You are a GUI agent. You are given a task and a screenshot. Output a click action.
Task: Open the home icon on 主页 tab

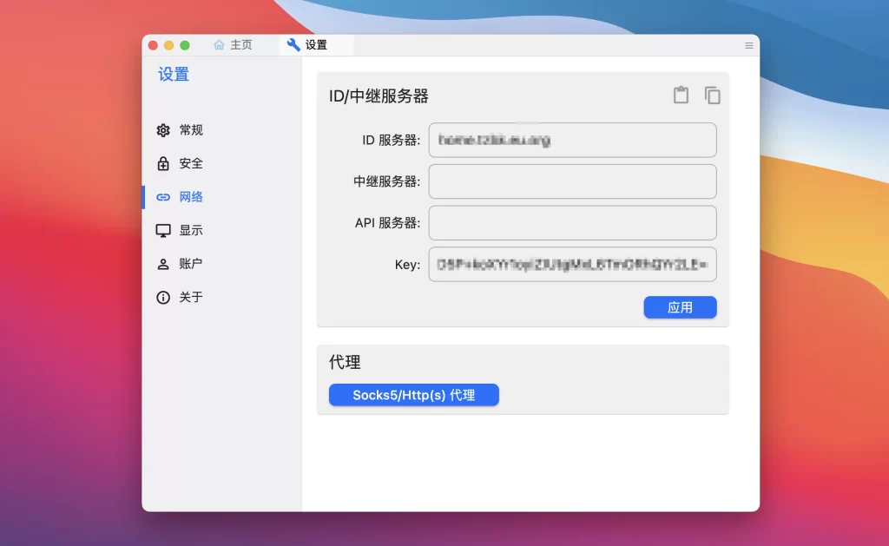(x=219, y=44)
